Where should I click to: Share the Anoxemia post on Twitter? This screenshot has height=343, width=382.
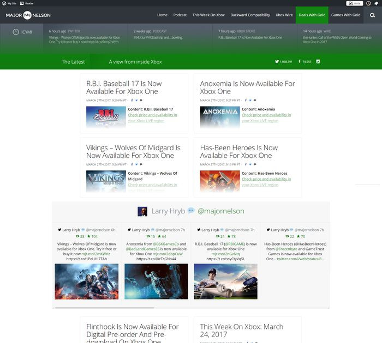250,100
